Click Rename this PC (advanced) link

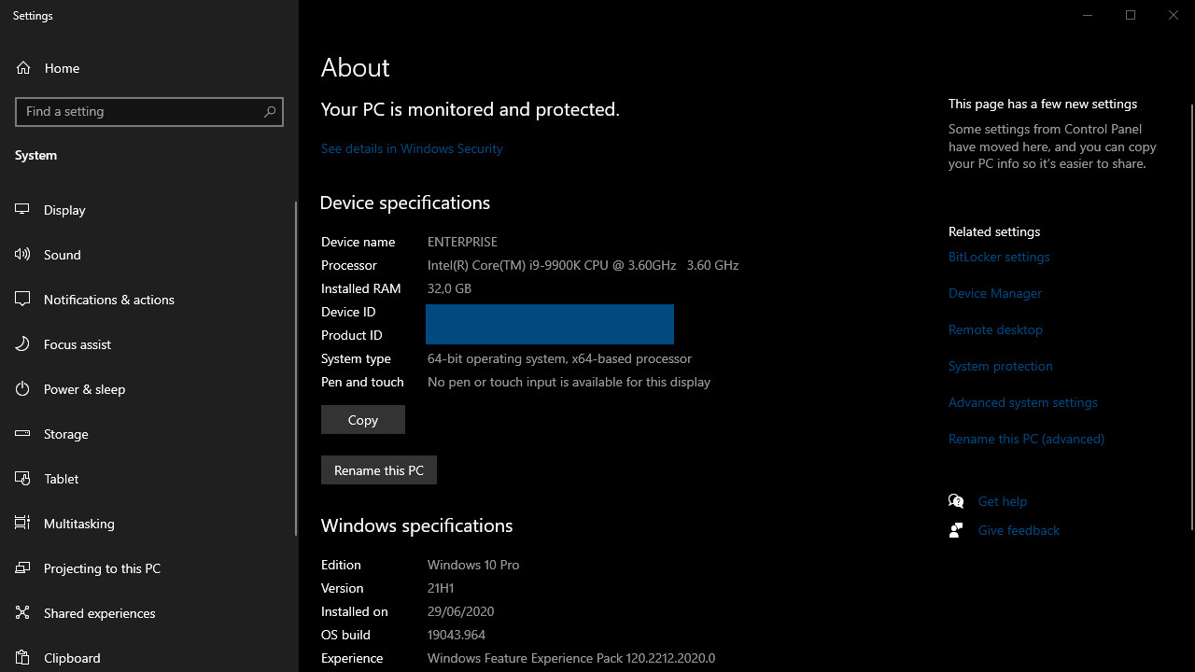[1026, 439]
